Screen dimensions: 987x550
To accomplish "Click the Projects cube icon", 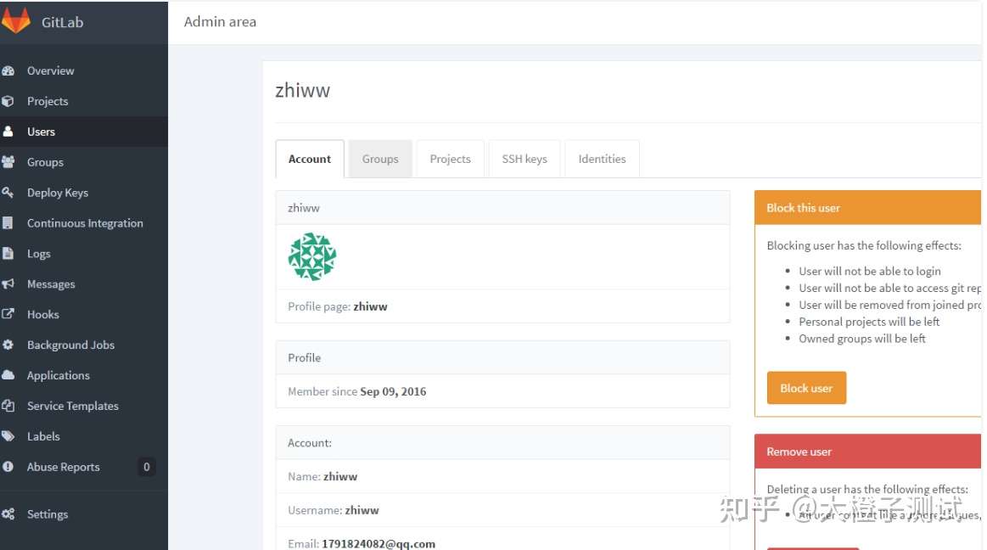I will (8, 101).
